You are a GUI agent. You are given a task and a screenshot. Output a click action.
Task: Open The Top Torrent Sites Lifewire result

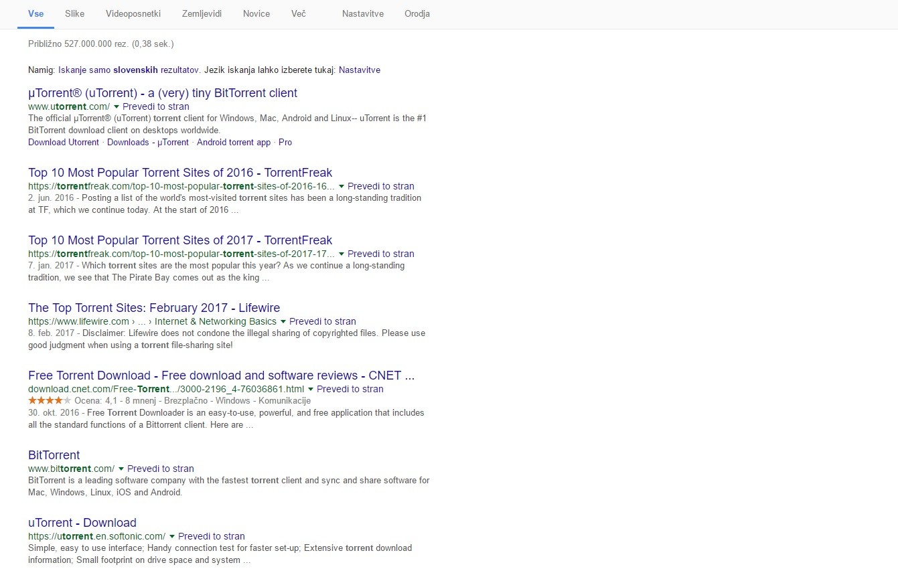tap(154, 308)
